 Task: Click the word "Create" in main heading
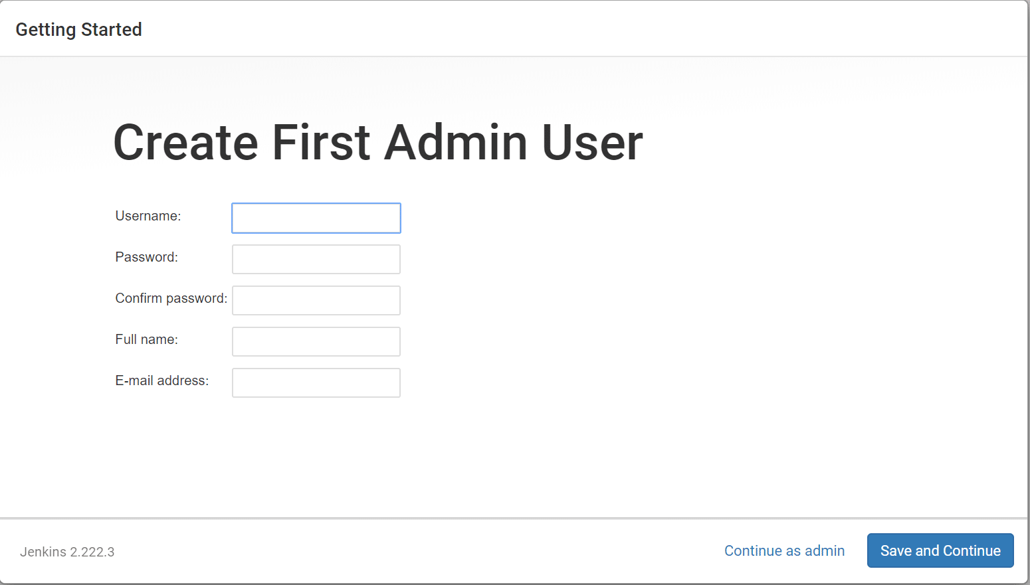pyautogui.click(x=185, y=143)
